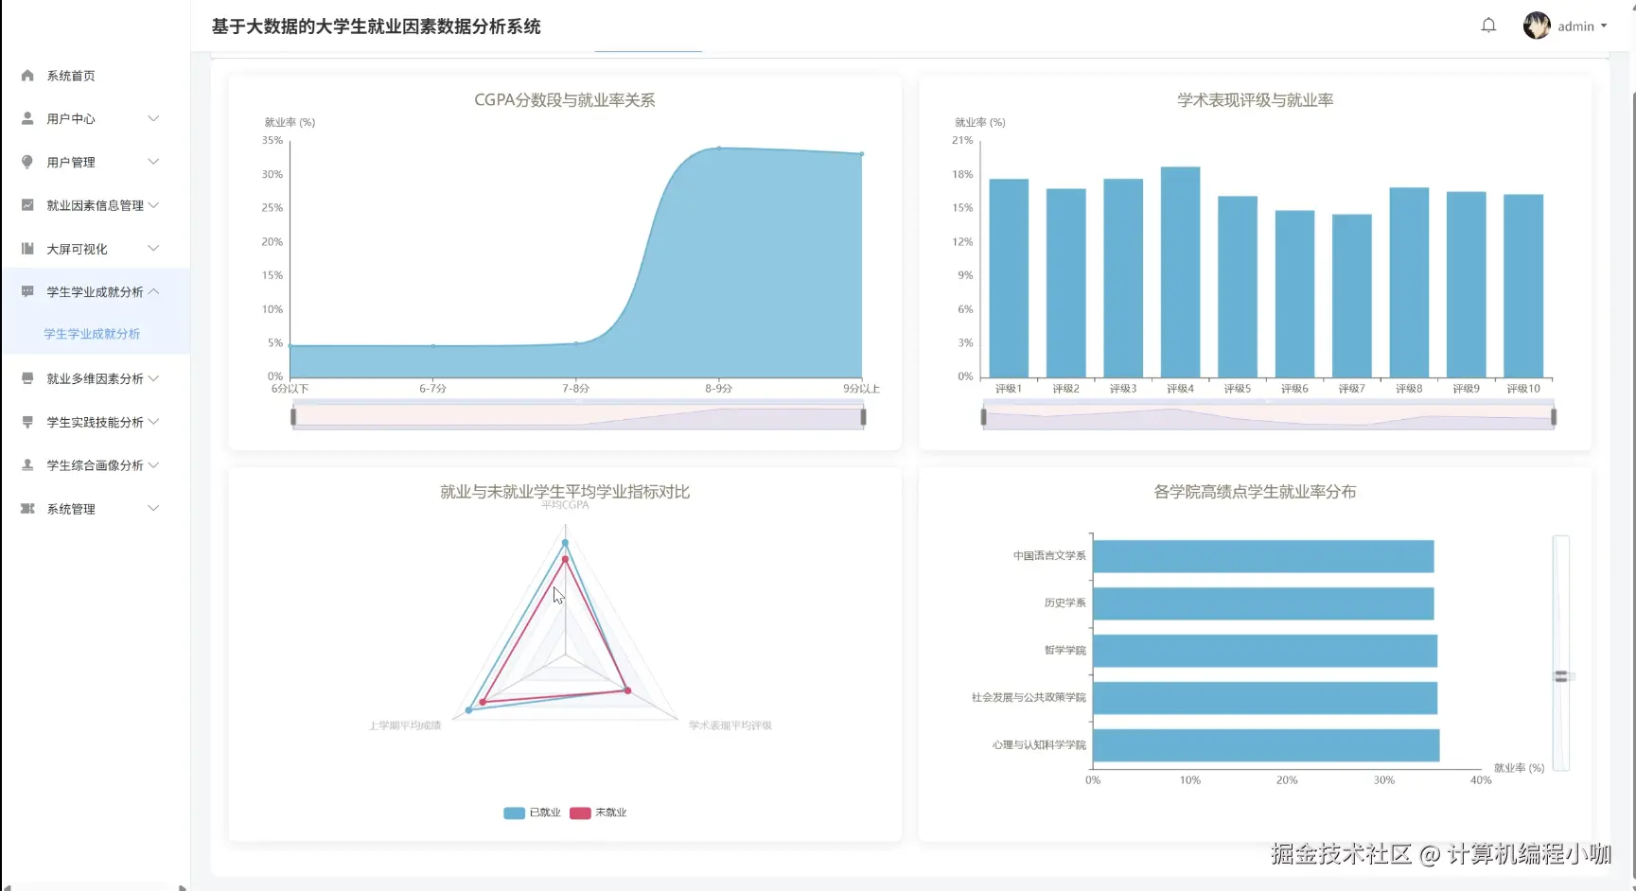Click right handle of CGPA chart zoom slider
Image resolution: width=1636 pixels, height=891 pixels.
[863, 416]
